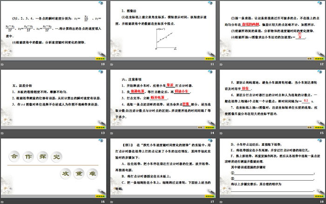Click slide number label 15

pyautogui.click(x=322, y=133)
